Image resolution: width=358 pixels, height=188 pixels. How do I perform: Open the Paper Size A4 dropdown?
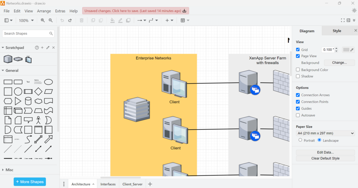(325, 133)
